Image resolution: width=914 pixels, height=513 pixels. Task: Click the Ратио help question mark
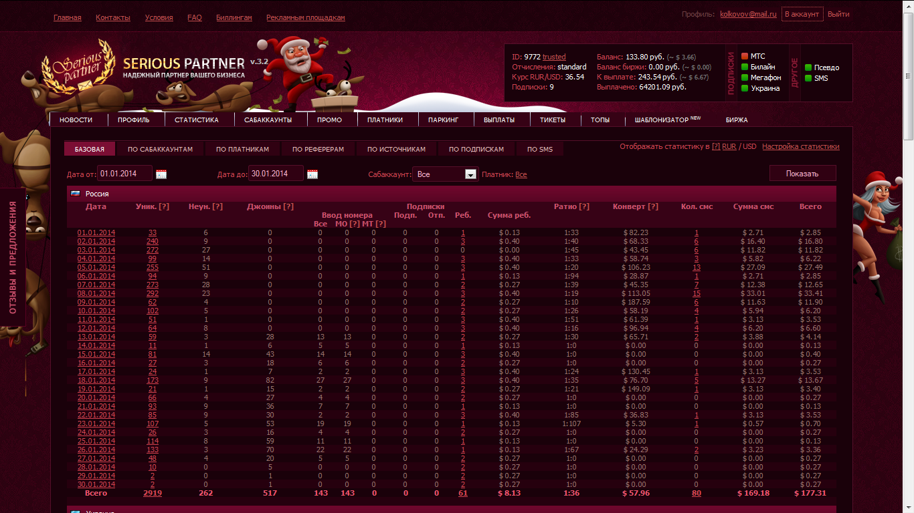point(584,206)
